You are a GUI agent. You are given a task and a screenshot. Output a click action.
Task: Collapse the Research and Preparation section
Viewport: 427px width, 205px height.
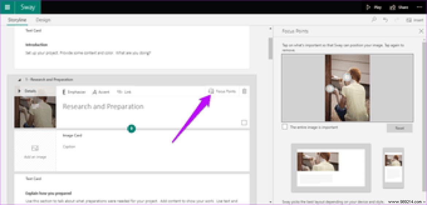19,80
